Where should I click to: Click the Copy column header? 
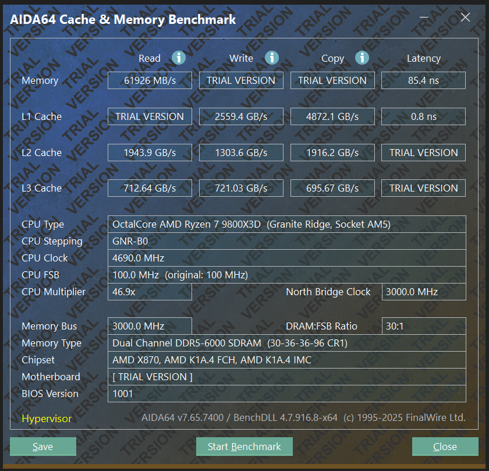332,59
